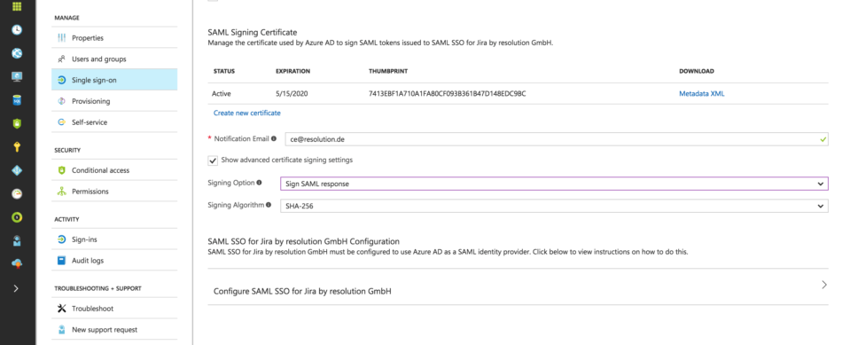This screenshot has width=842, height=345.
Task: Click the Conditional access shield icon
Action: coord(62,170)
